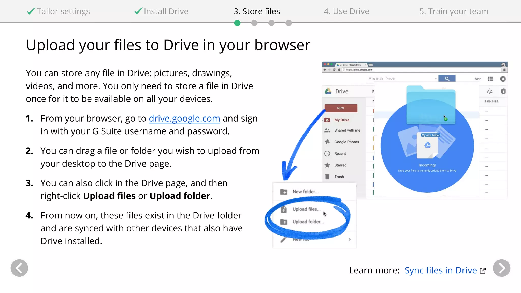
Task: Click the Trash bin icon
Action: pyautogui.click(x=327, y=177)
